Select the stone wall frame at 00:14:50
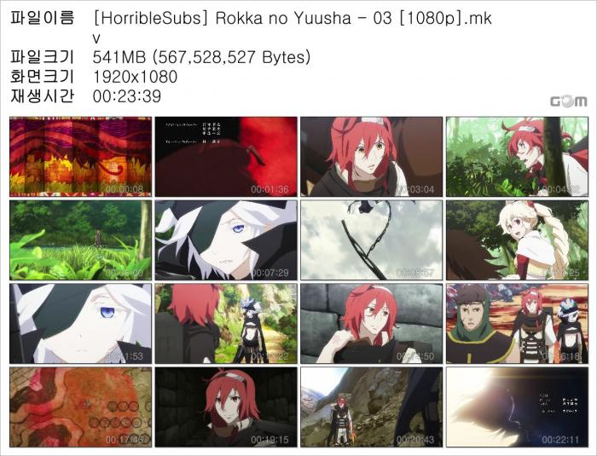The image size is (597, 456). 372,324
